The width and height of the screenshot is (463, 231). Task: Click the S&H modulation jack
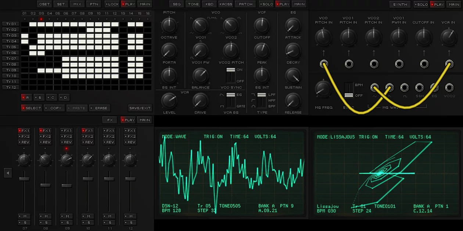[419, 88]
